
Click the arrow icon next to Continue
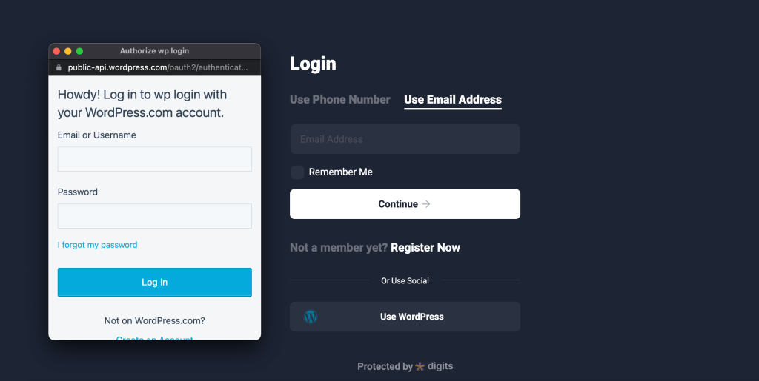426,204
